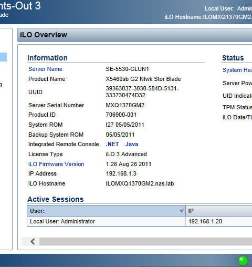The width and height of the screenshot is (252, 267).
Task: Select the serial number MXQ1370GM2
Action: [125, 105]
